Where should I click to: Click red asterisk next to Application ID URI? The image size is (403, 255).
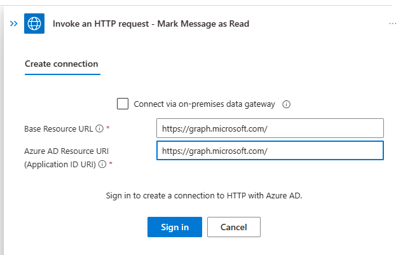pos(111,163)
